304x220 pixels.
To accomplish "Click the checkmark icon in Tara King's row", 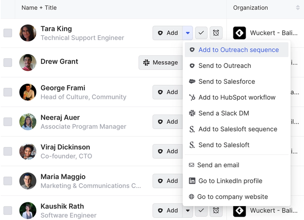I will pyautogui.click(x=201, y=33).
